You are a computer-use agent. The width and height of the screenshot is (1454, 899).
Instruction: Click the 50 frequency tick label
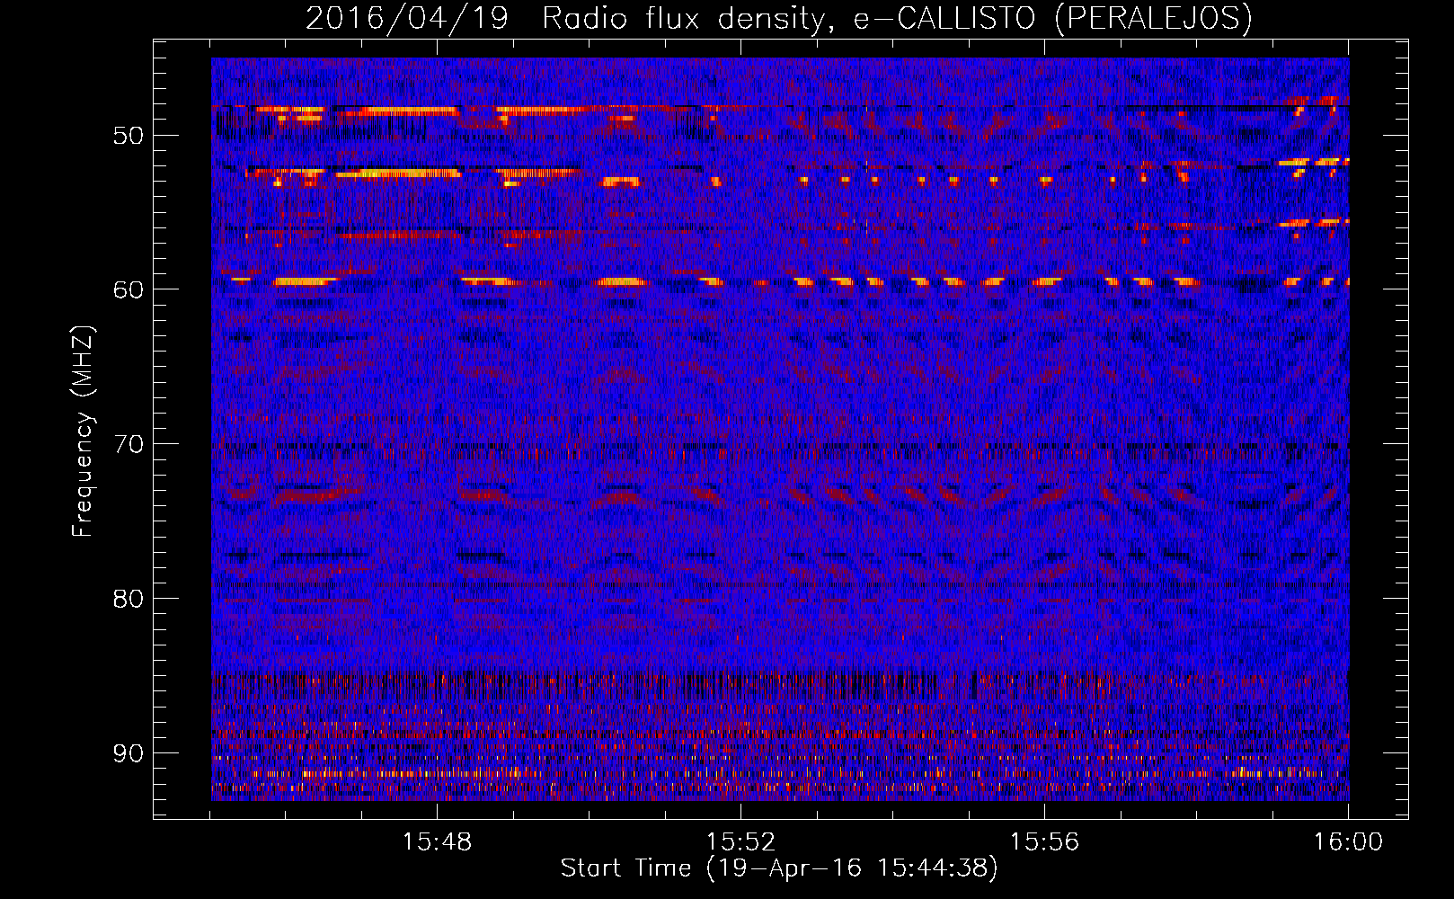coord(128,136)
